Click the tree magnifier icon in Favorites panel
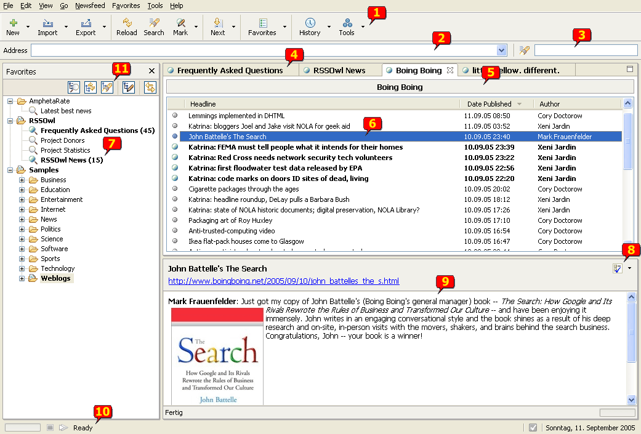 (x=74, y=87)
